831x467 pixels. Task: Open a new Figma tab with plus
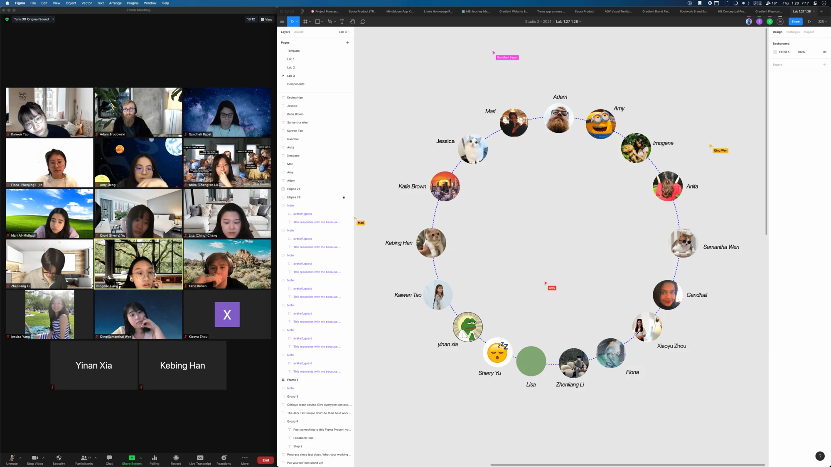[821, 11]
